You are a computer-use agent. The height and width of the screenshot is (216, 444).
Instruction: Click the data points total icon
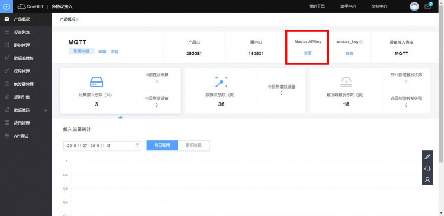point(221,82)
